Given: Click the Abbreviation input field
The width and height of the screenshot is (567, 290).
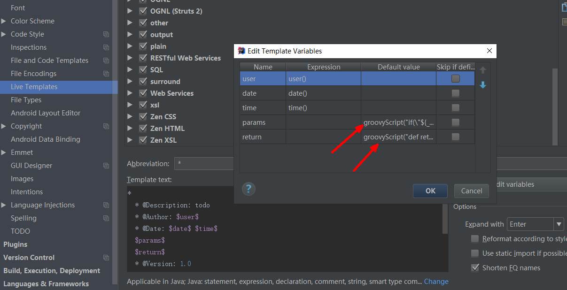Looking at the screenshot, I should point(204,164).
